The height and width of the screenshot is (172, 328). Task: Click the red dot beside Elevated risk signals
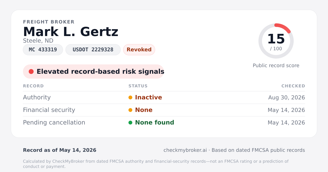pos(31,72)
